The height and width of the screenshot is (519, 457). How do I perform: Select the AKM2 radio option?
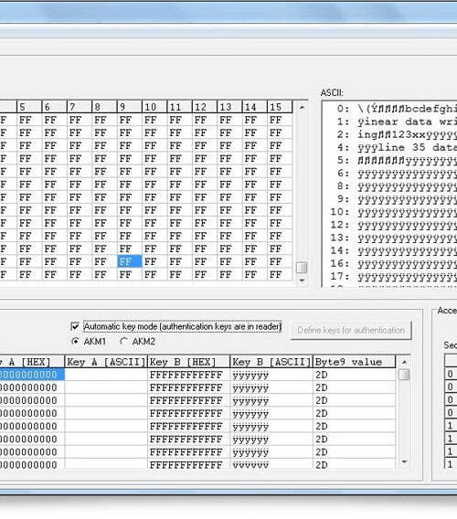coord(124,341)
